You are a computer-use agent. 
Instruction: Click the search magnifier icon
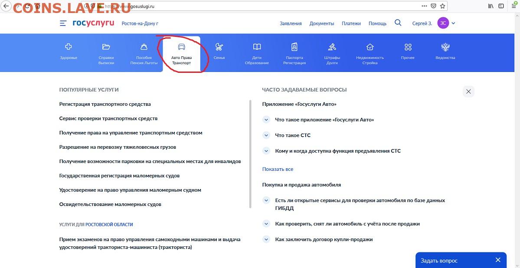(398, 23)
